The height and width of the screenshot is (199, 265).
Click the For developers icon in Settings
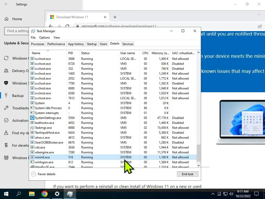(x=6, y=145)
